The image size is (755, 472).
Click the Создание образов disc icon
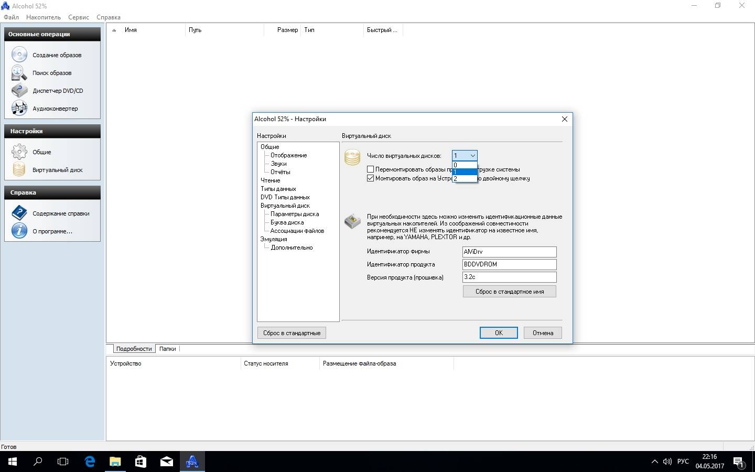click(x=19, y=55)
